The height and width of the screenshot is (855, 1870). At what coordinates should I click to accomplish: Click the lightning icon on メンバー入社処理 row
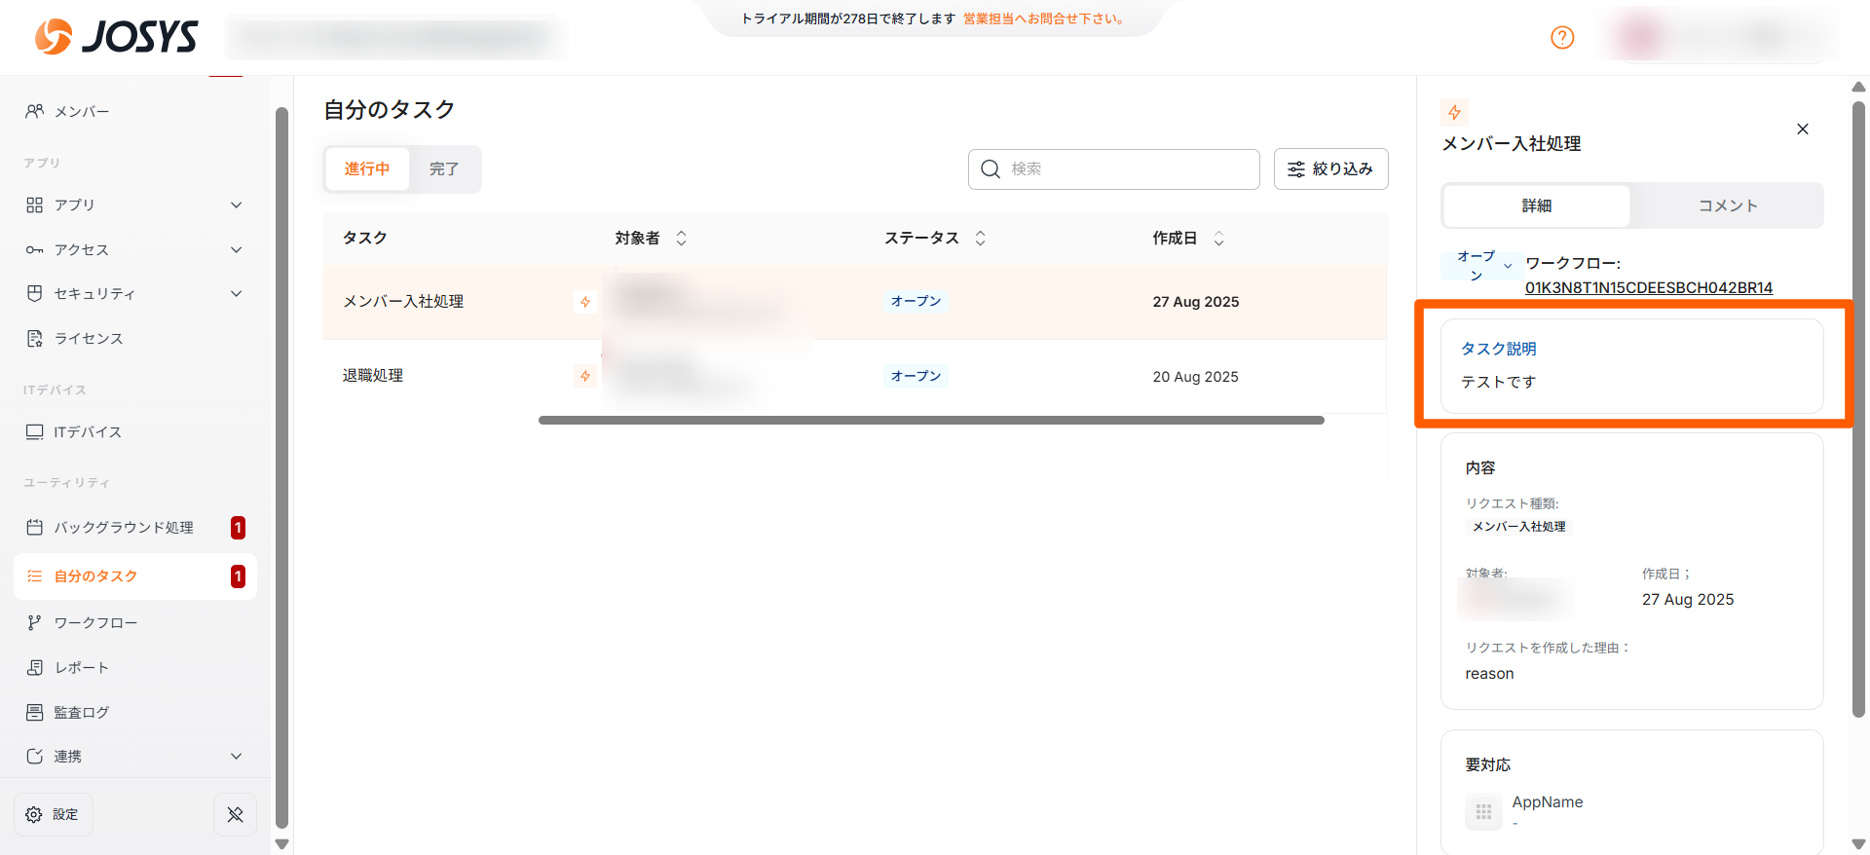(585, 302)
